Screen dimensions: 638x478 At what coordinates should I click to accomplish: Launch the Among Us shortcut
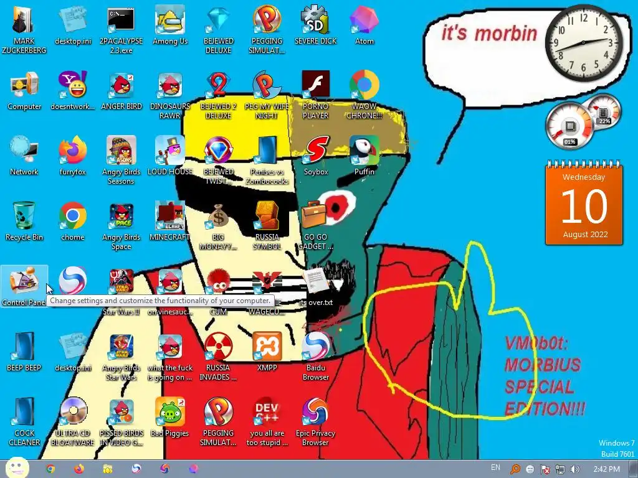pos(169,25)
